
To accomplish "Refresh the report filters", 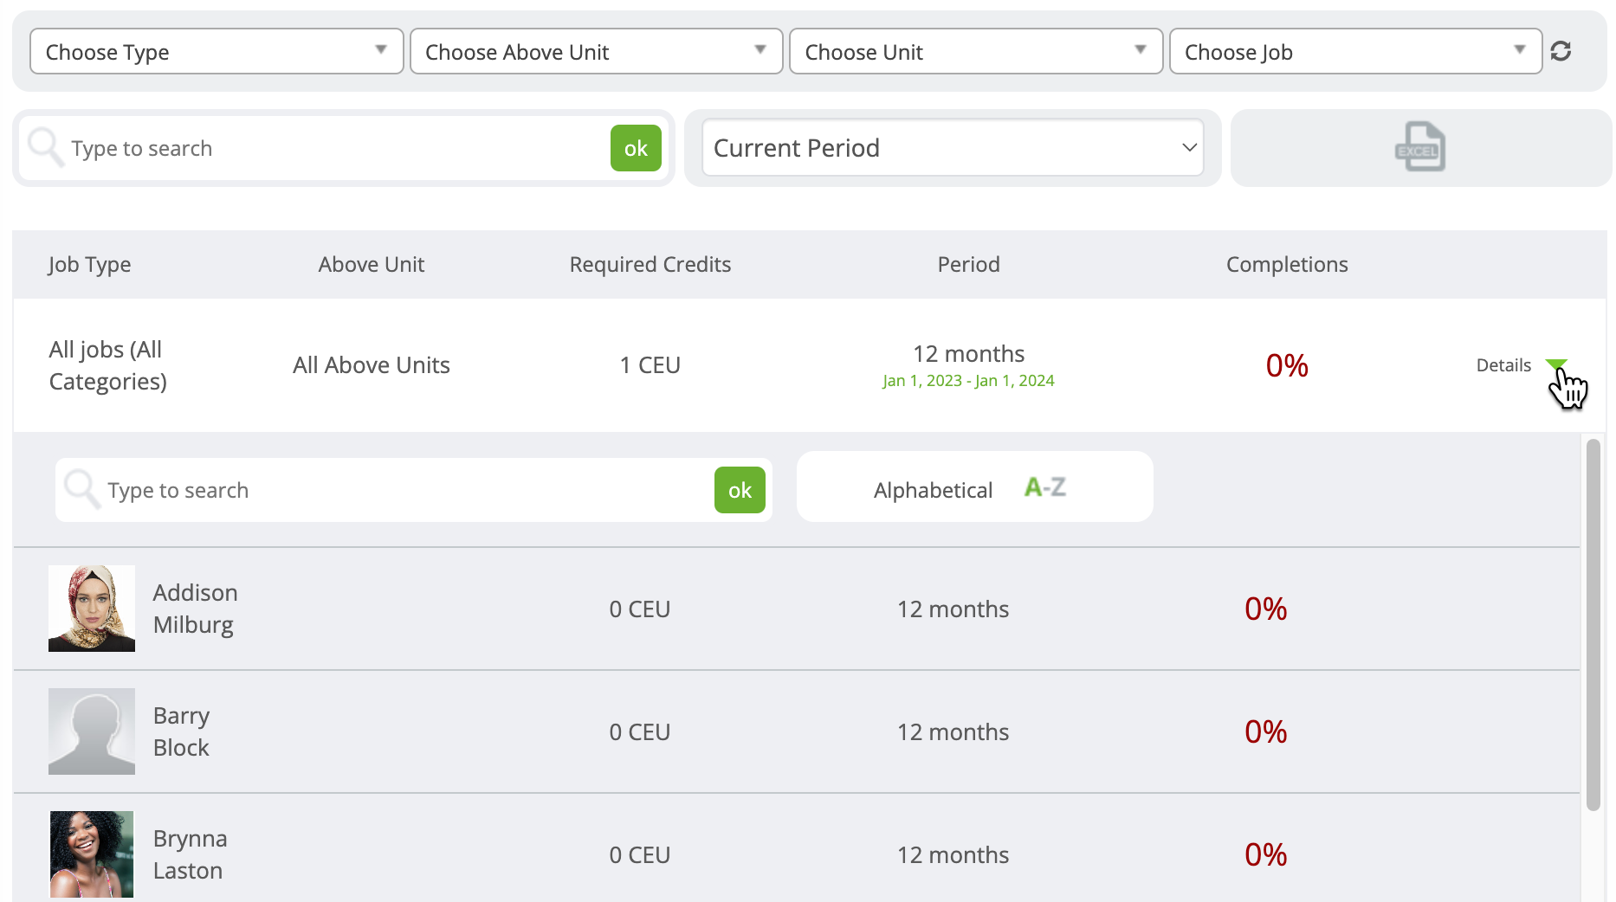I will (x=1561, y=51).
